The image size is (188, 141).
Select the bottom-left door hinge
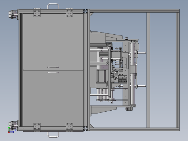pyautogui.click(x=37, y=127)
